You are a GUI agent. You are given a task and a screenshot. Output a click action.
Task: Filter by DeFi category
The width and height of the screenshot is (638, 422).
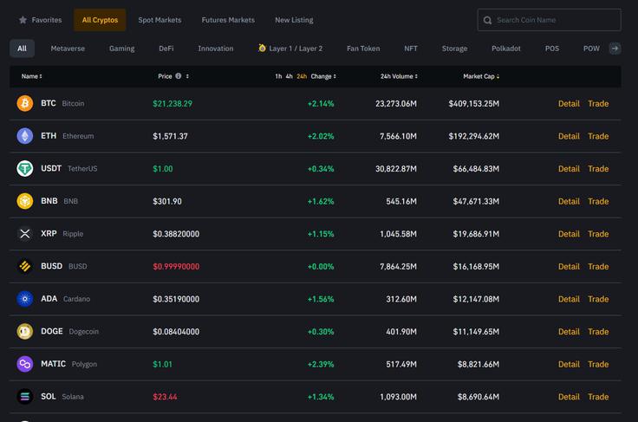click(x=166, y=49)
